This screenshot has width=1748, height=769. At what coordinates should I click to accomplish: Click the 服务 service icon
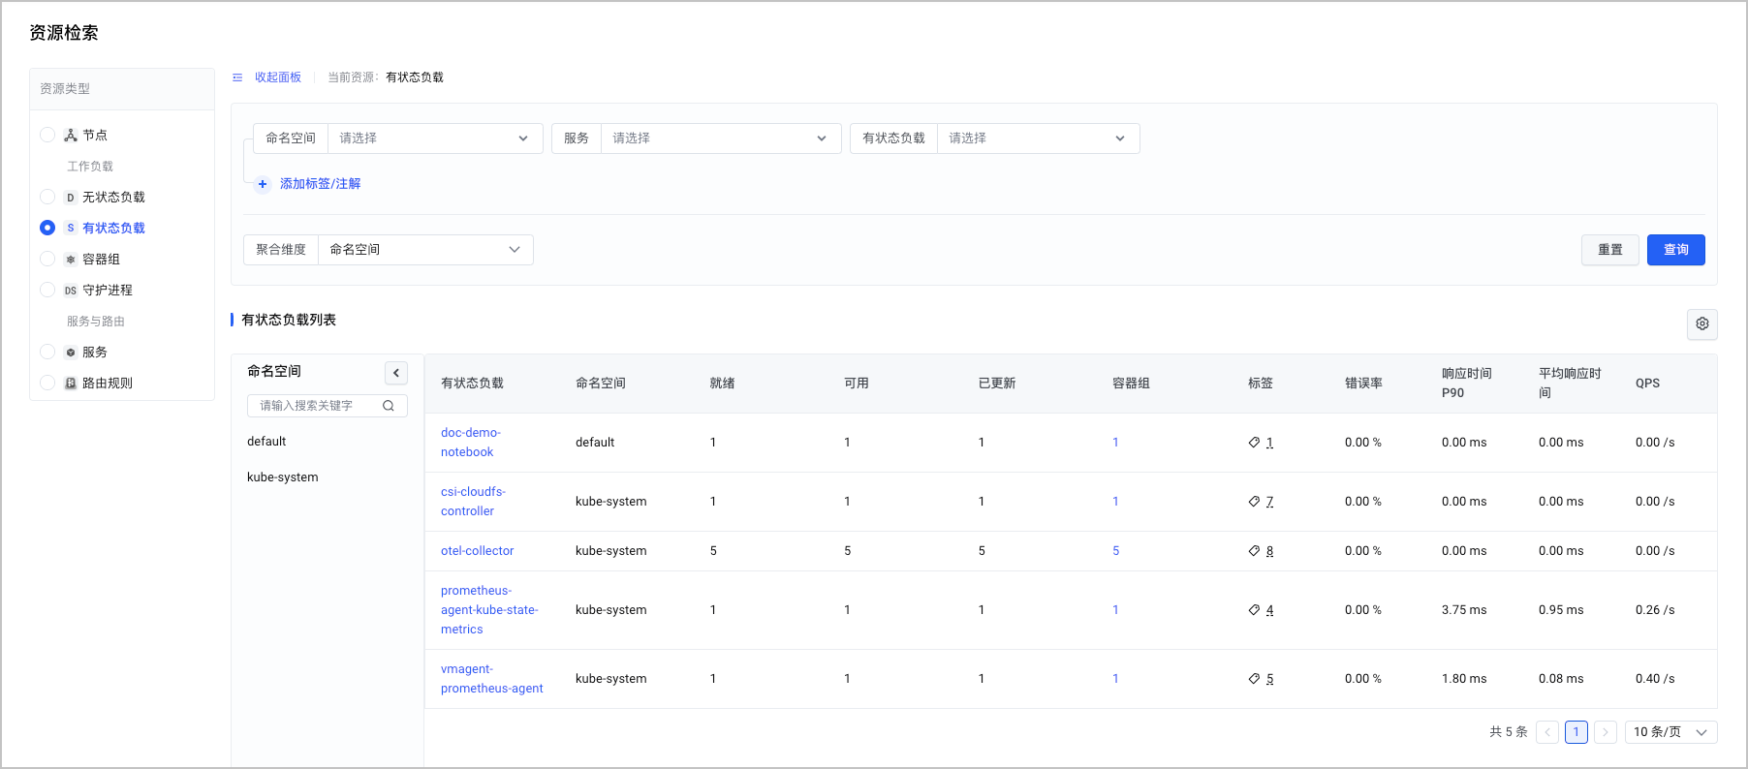tap(71, 353)
